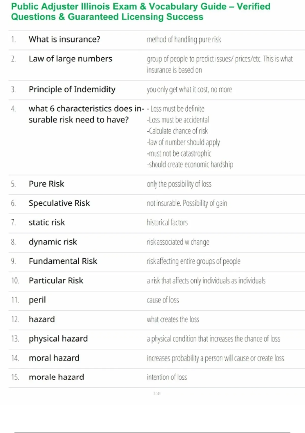305x433 pixels.
Task: Select the term 'physical hazard'
Action: click(58, 339)
